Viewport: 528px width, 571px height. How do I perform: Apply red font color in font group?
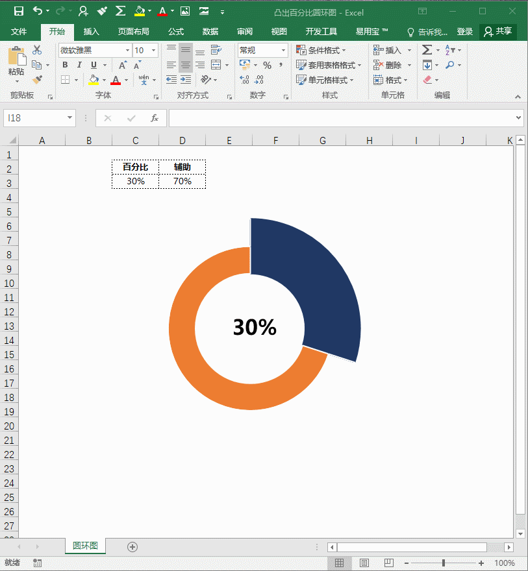[116, 80]
